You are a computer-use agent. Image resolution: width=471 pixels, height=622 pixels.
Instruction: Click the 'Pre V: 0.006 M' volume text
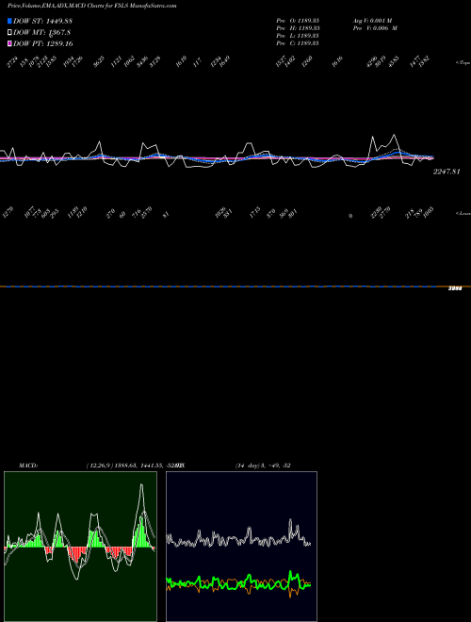click(x=375, y=28)
